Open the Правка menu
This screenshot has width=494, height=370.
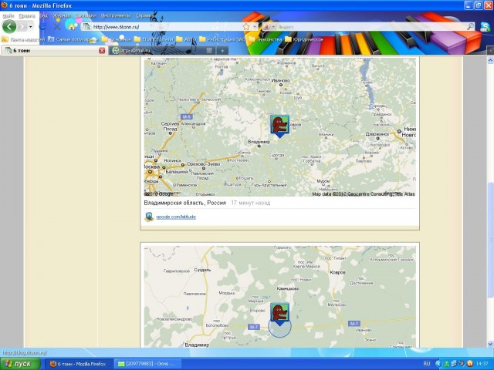pos(27,15)
